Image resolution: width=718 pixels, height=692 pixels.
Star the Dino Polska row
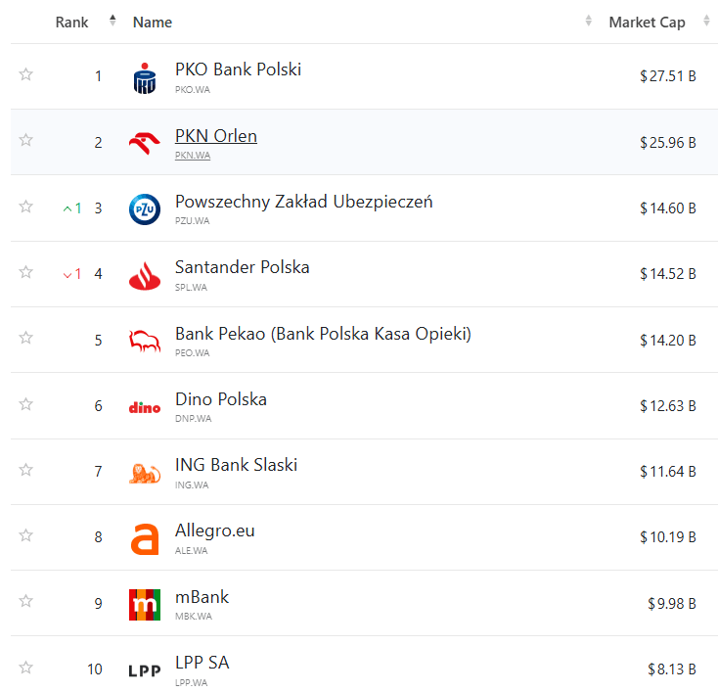(26, 403)
